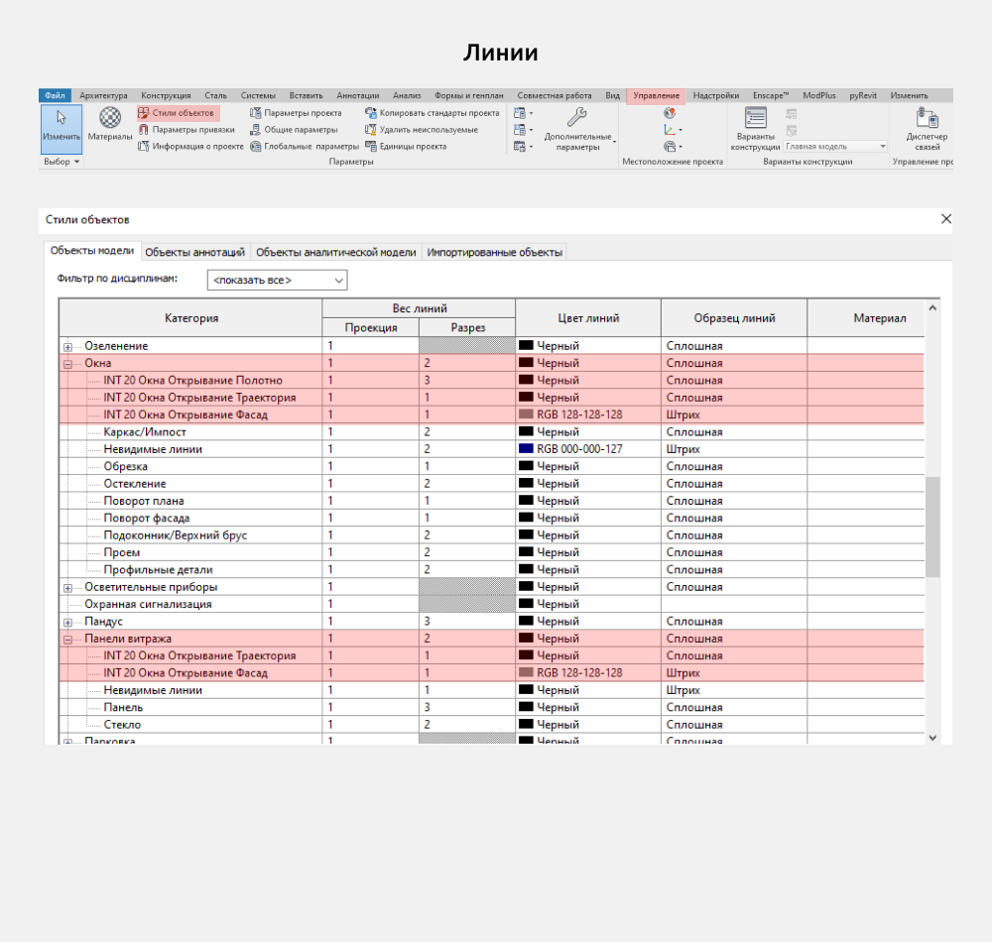Expand Осветительные приборы category
Viewport: 992px width, 942px height.
(x=67, y=588)
